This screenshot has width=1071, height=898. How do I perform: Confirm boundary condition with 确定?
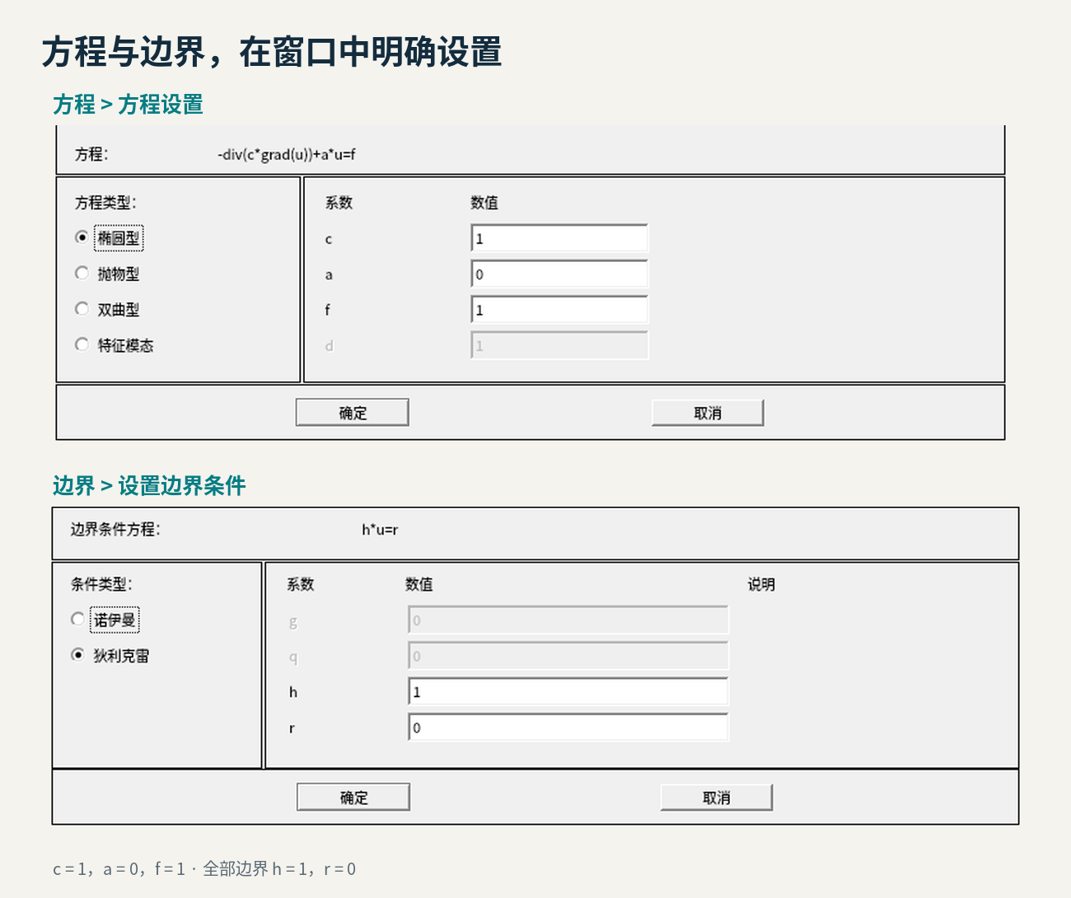pyautogui.click(x=353, y=797)
